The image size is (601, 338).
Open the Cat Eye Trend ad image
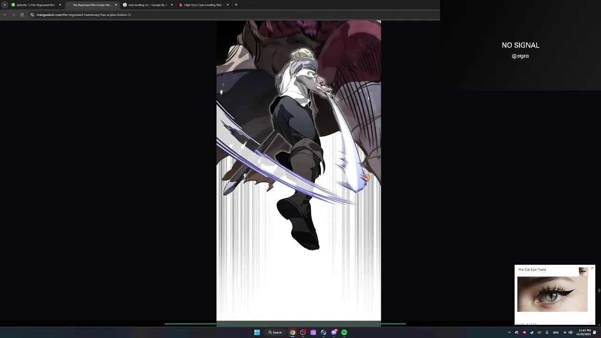tap(552, 294)
